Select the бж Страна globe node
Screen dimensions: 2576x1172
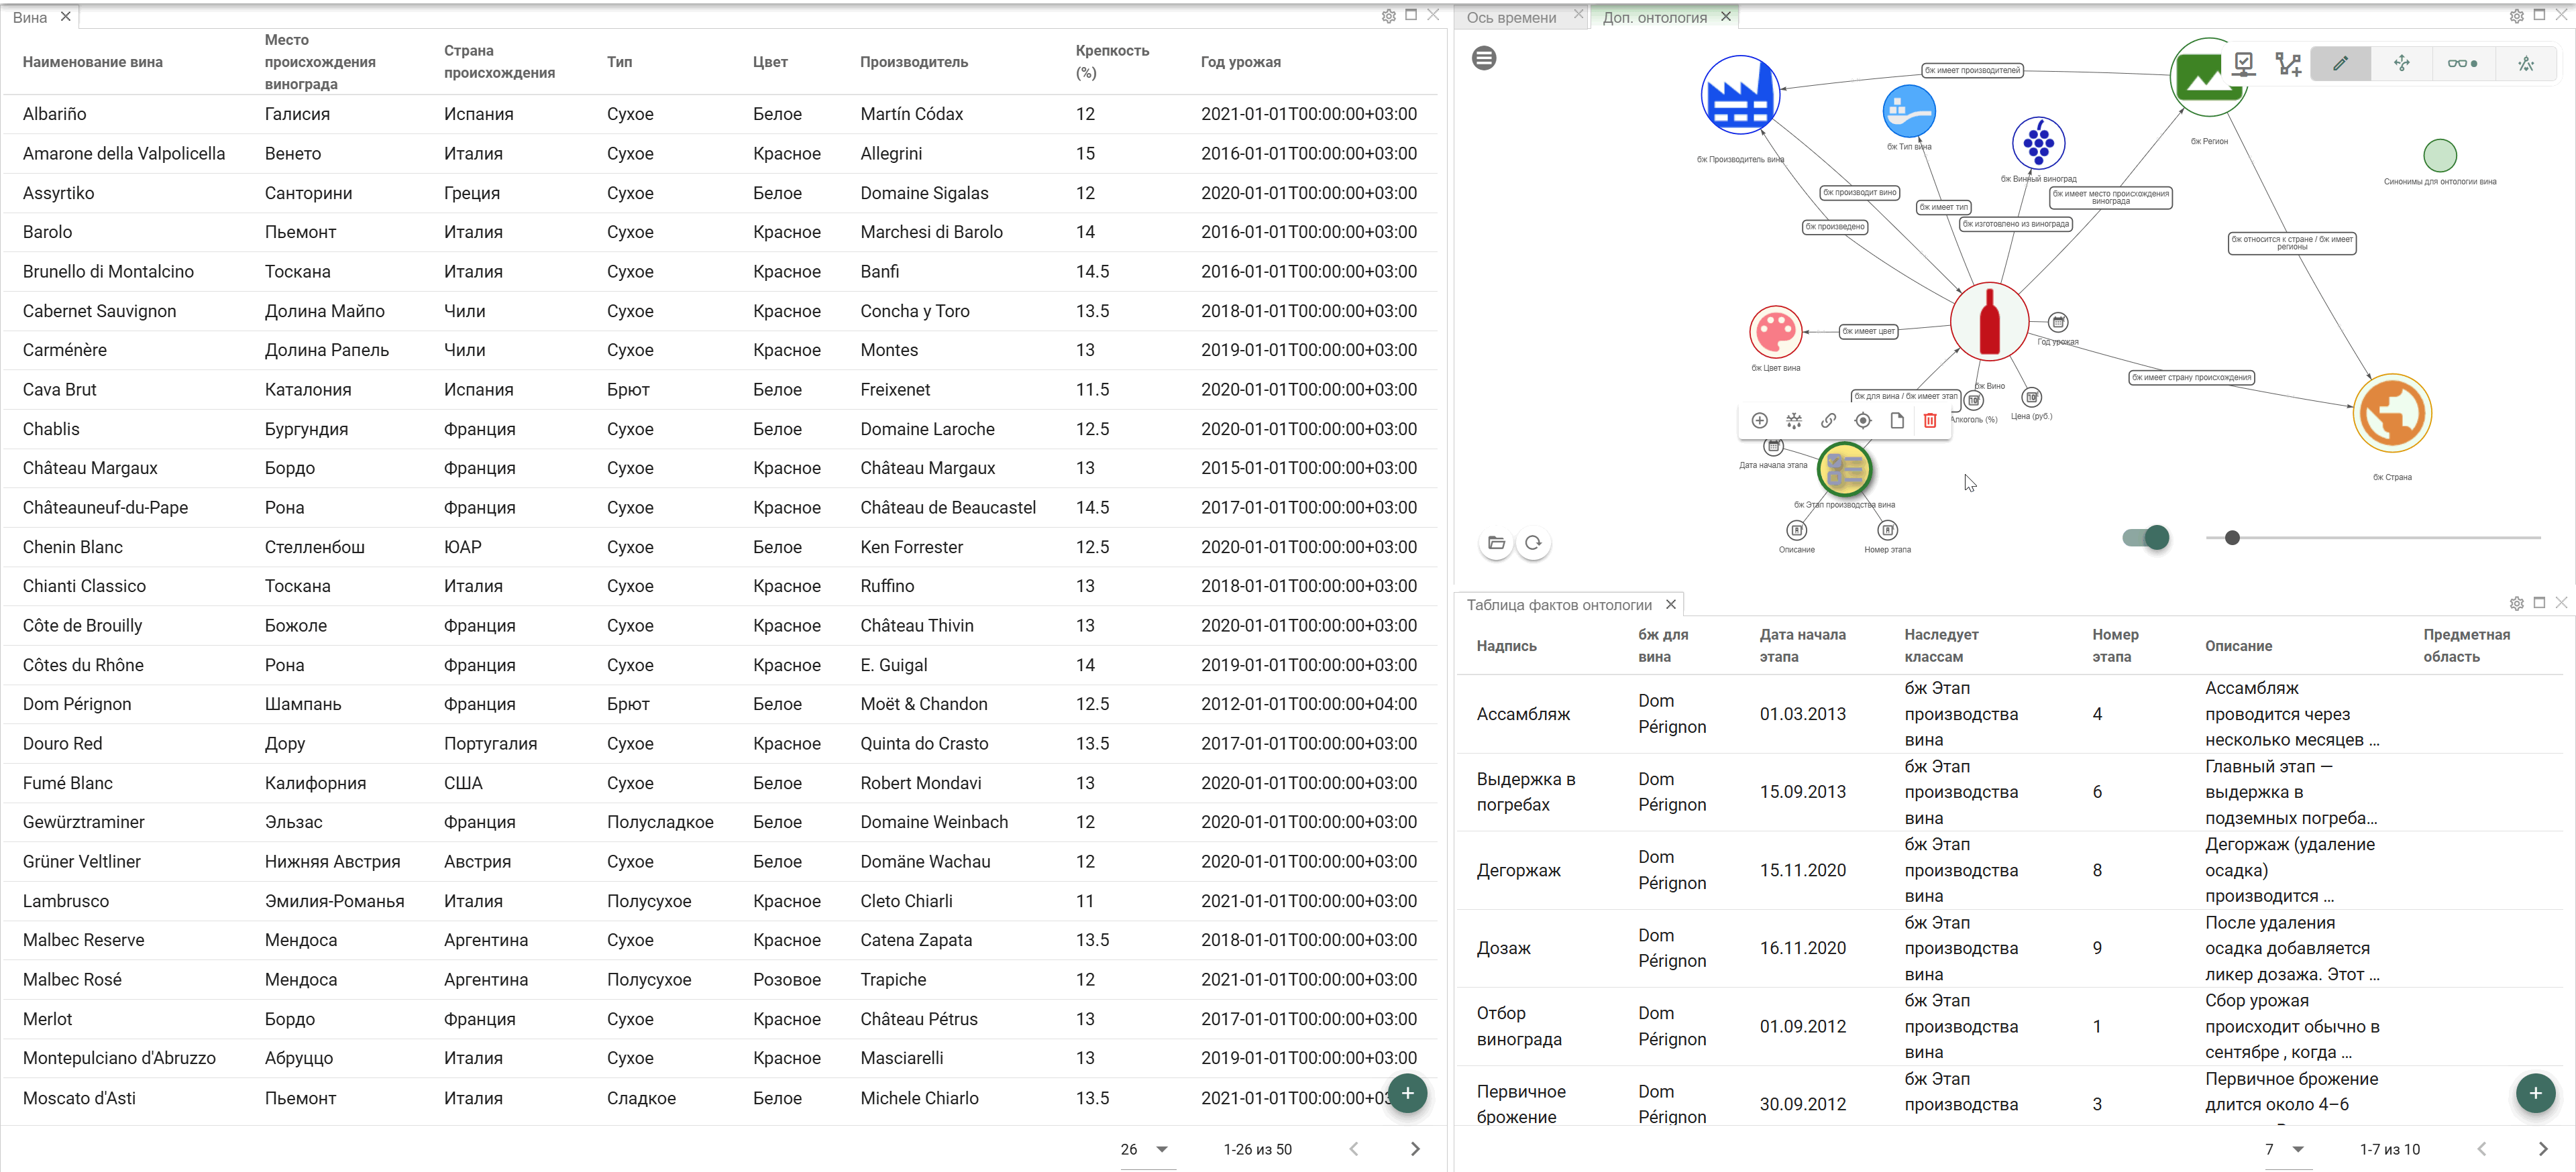2392,414
